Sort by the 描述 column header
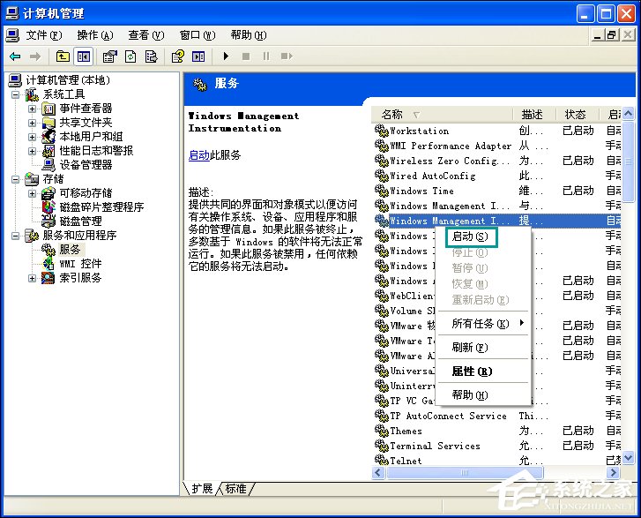This screenshot has height=518, width=641. tap(533, 115)
